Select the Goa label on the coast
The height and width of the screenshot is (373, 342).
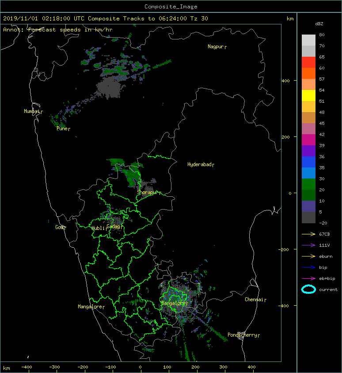point(60,227)
